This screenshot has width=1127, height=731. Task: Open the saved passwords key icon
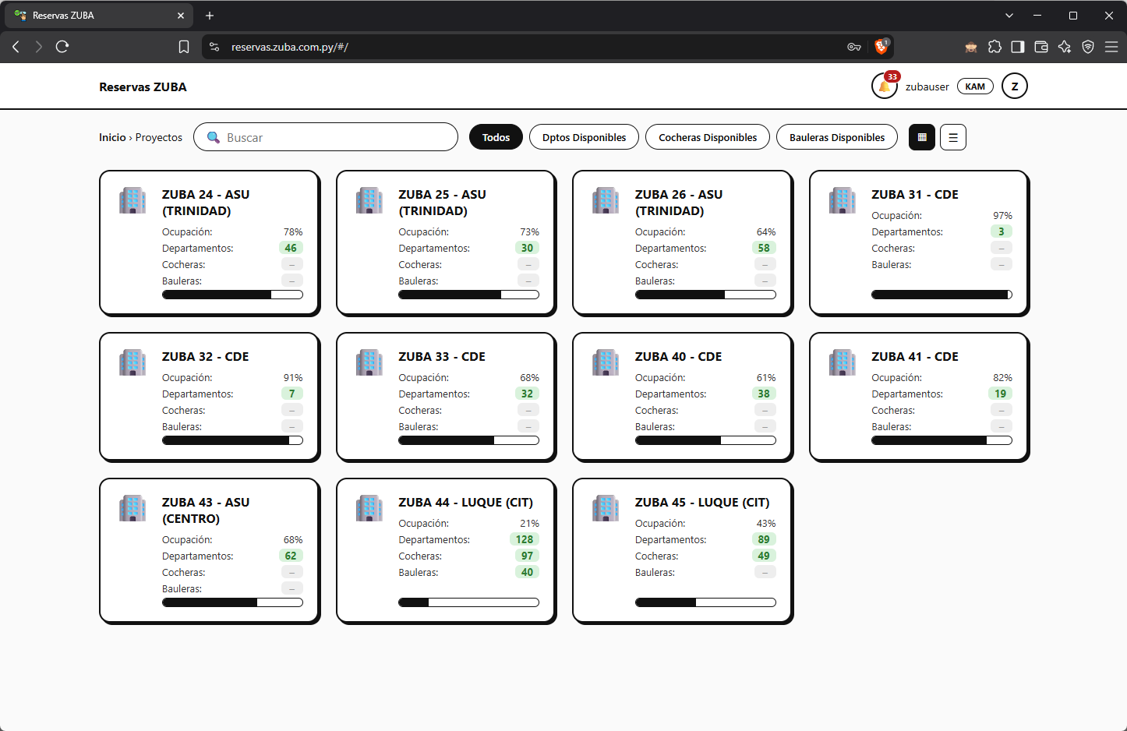(x=854, y=47)
